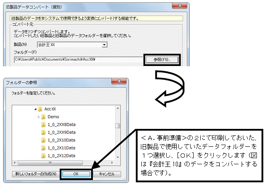
Task: Select the 1_0_2X11Data folder icon
Action: click(43, 148)
